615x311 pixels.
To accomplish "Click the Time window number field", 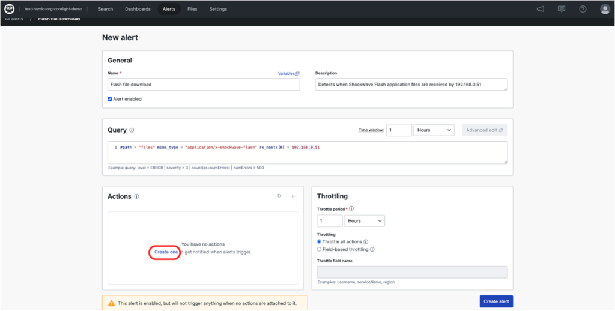I will click(x=399, y=130).
